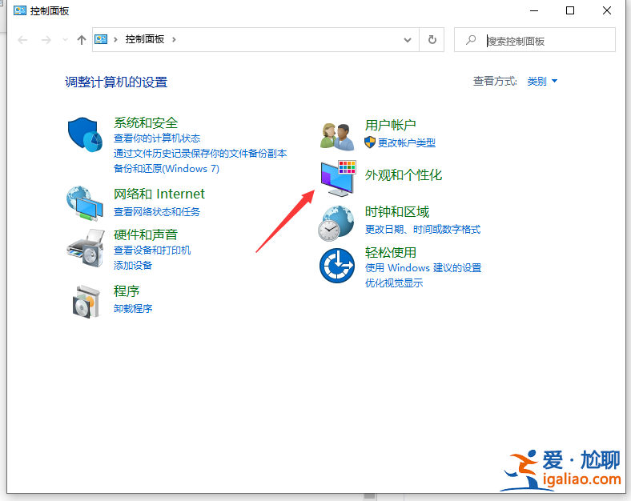Focus the 搜索控制面板 search field
This screenshot has height=501, width=631.
(x=534, y=40)
